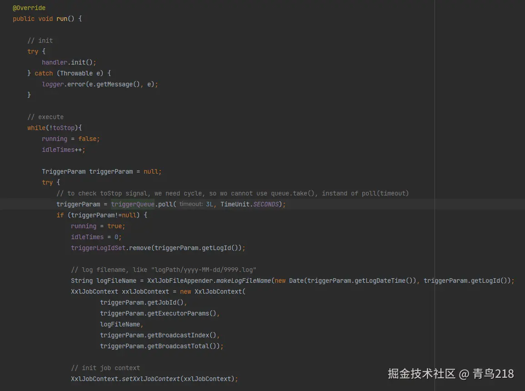
Task: Click "String logFileName" declaration
Action: [x=104, y=281]
